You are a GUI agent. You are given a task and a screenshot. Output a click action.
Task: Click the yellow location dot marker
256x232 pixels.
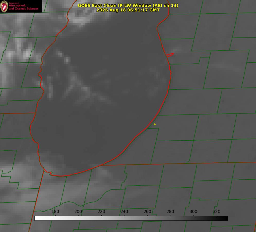tap(155, 124)
